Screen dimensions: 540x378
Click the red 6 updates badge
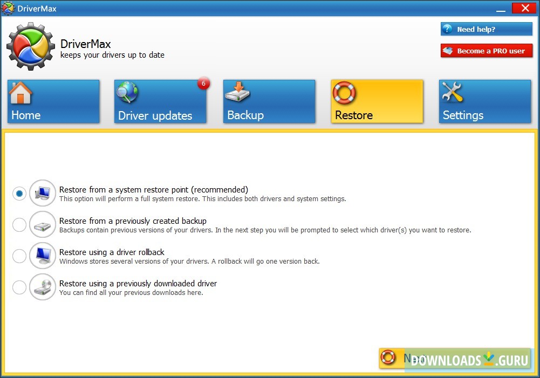click(203, 84)
